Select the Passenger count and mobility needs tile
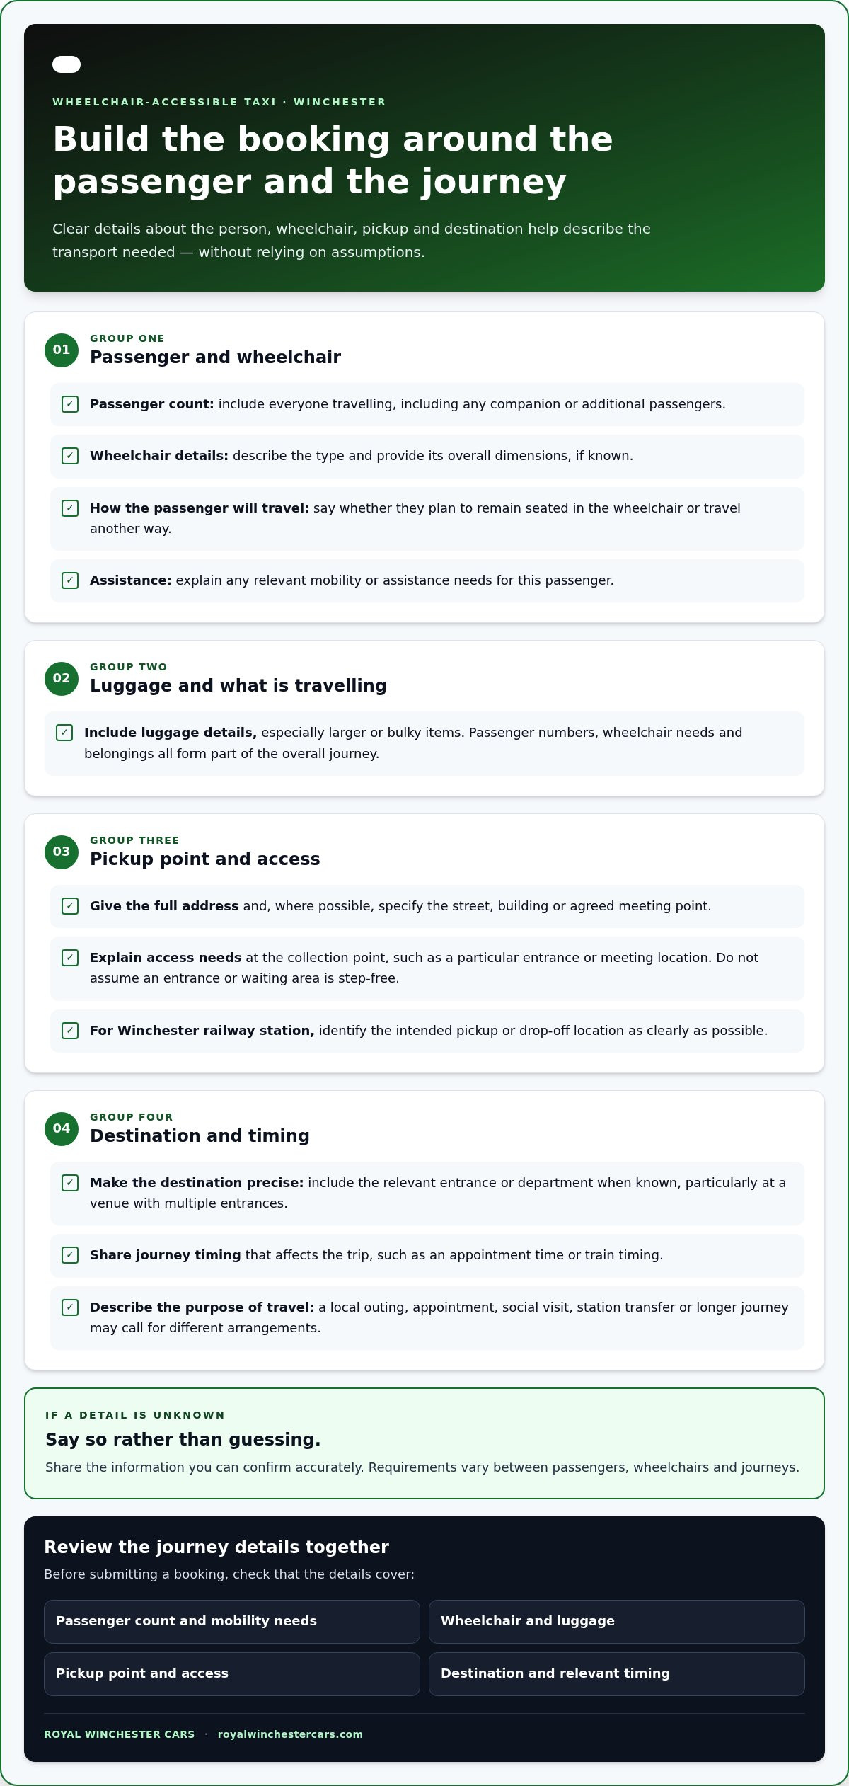The width and height of the screenshot is (849, 1786). [x=232, y=1621]
